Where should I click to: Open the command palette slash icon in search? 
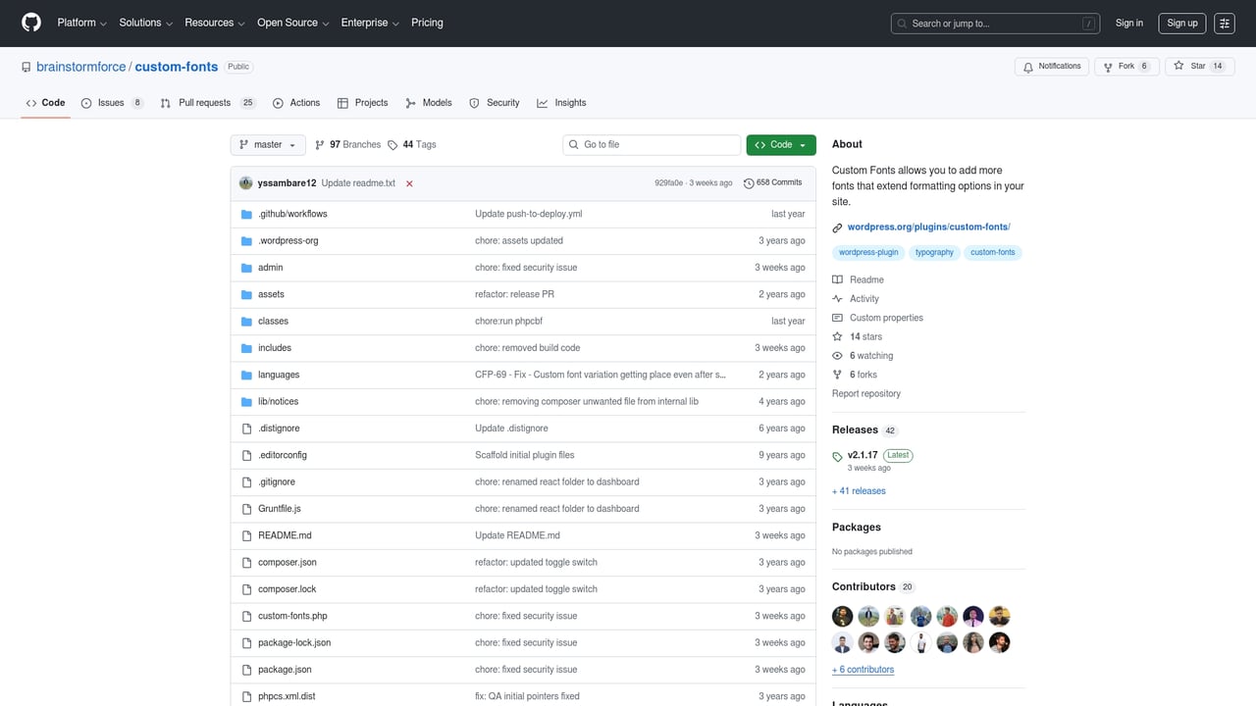[1089, 23]
